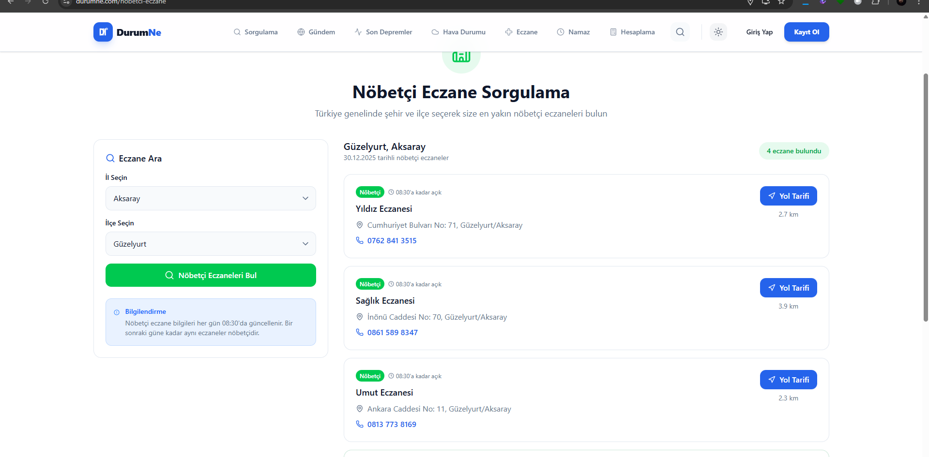Click the "İl Seçin" field label

click(116, 177)
